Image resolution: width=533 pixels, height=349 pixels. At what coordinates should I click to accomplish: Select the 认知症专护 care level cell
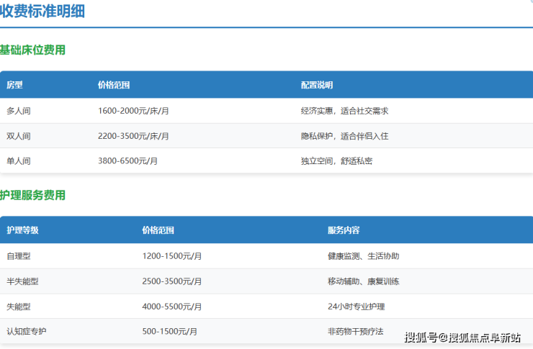[27, 332]
